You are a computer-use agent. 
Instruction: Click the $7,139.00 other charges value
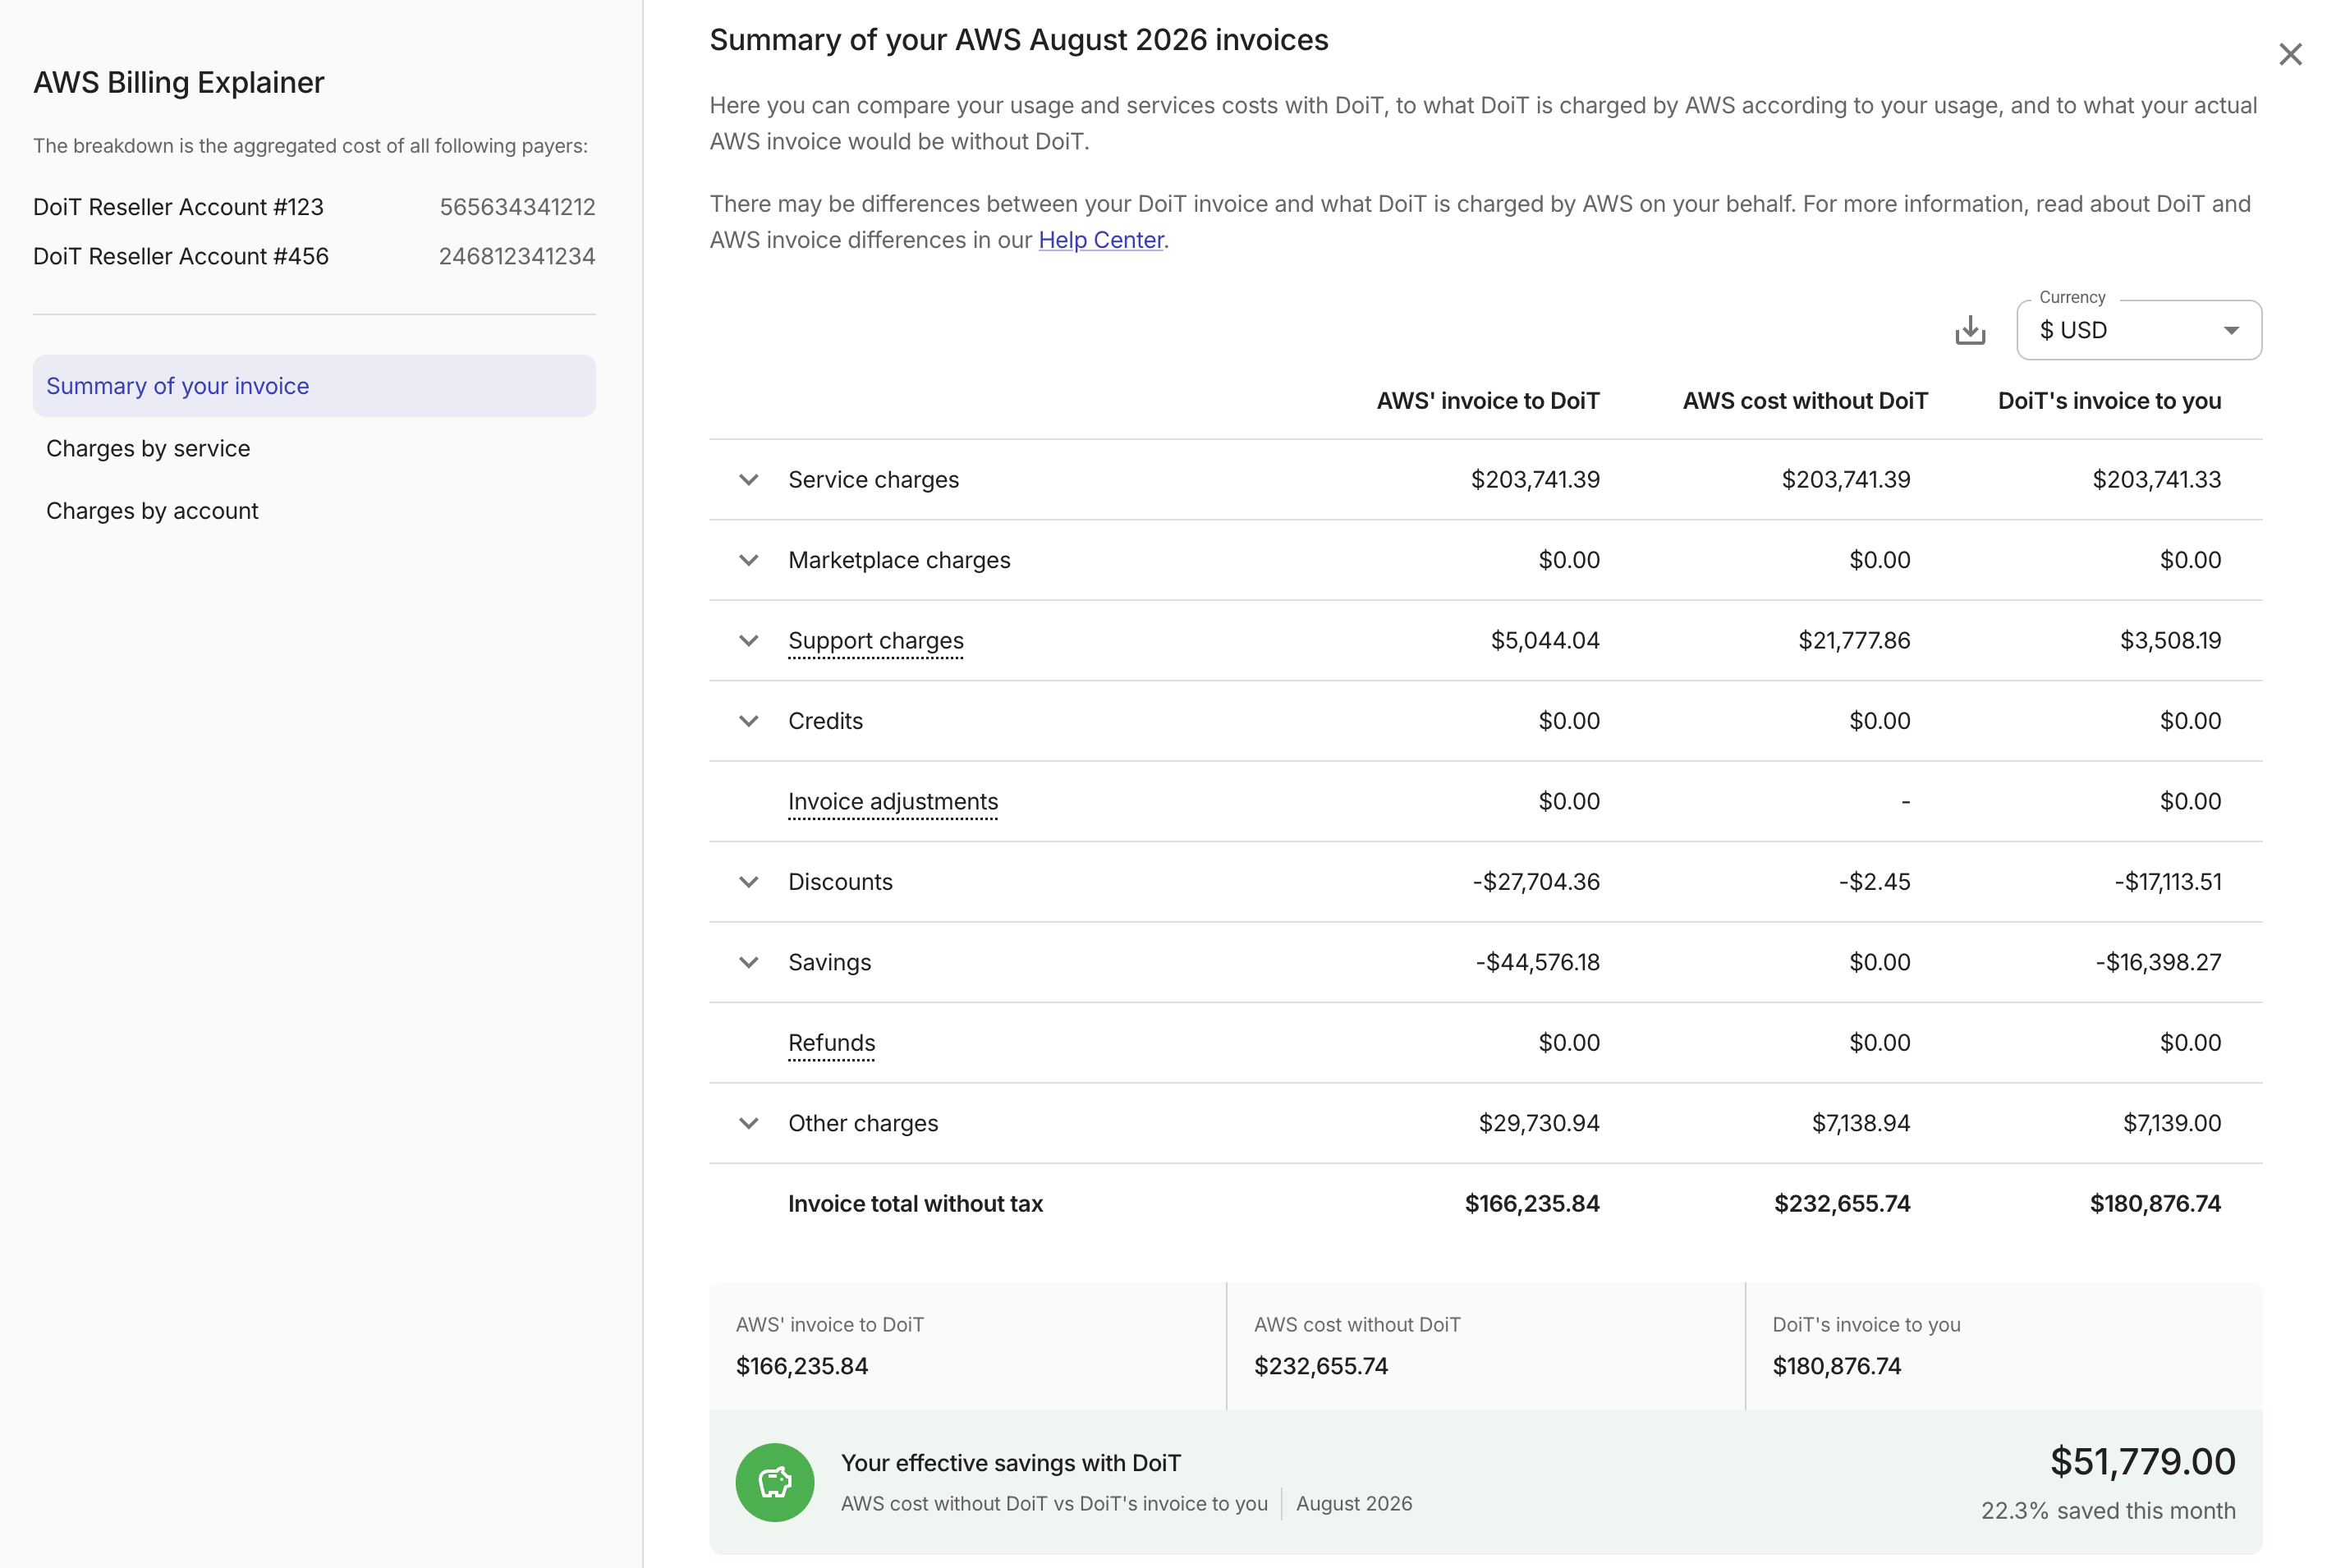pyautogui.click(x=2172, y=1123)
